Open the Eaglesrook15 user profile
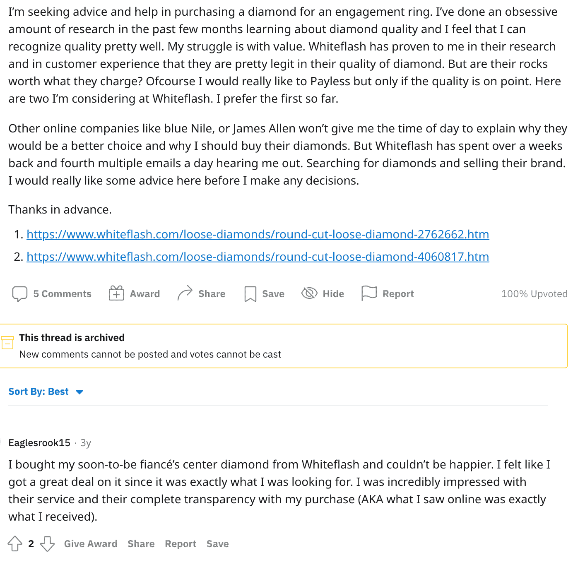This screenshot has height=567, width=573. (39, 443)
